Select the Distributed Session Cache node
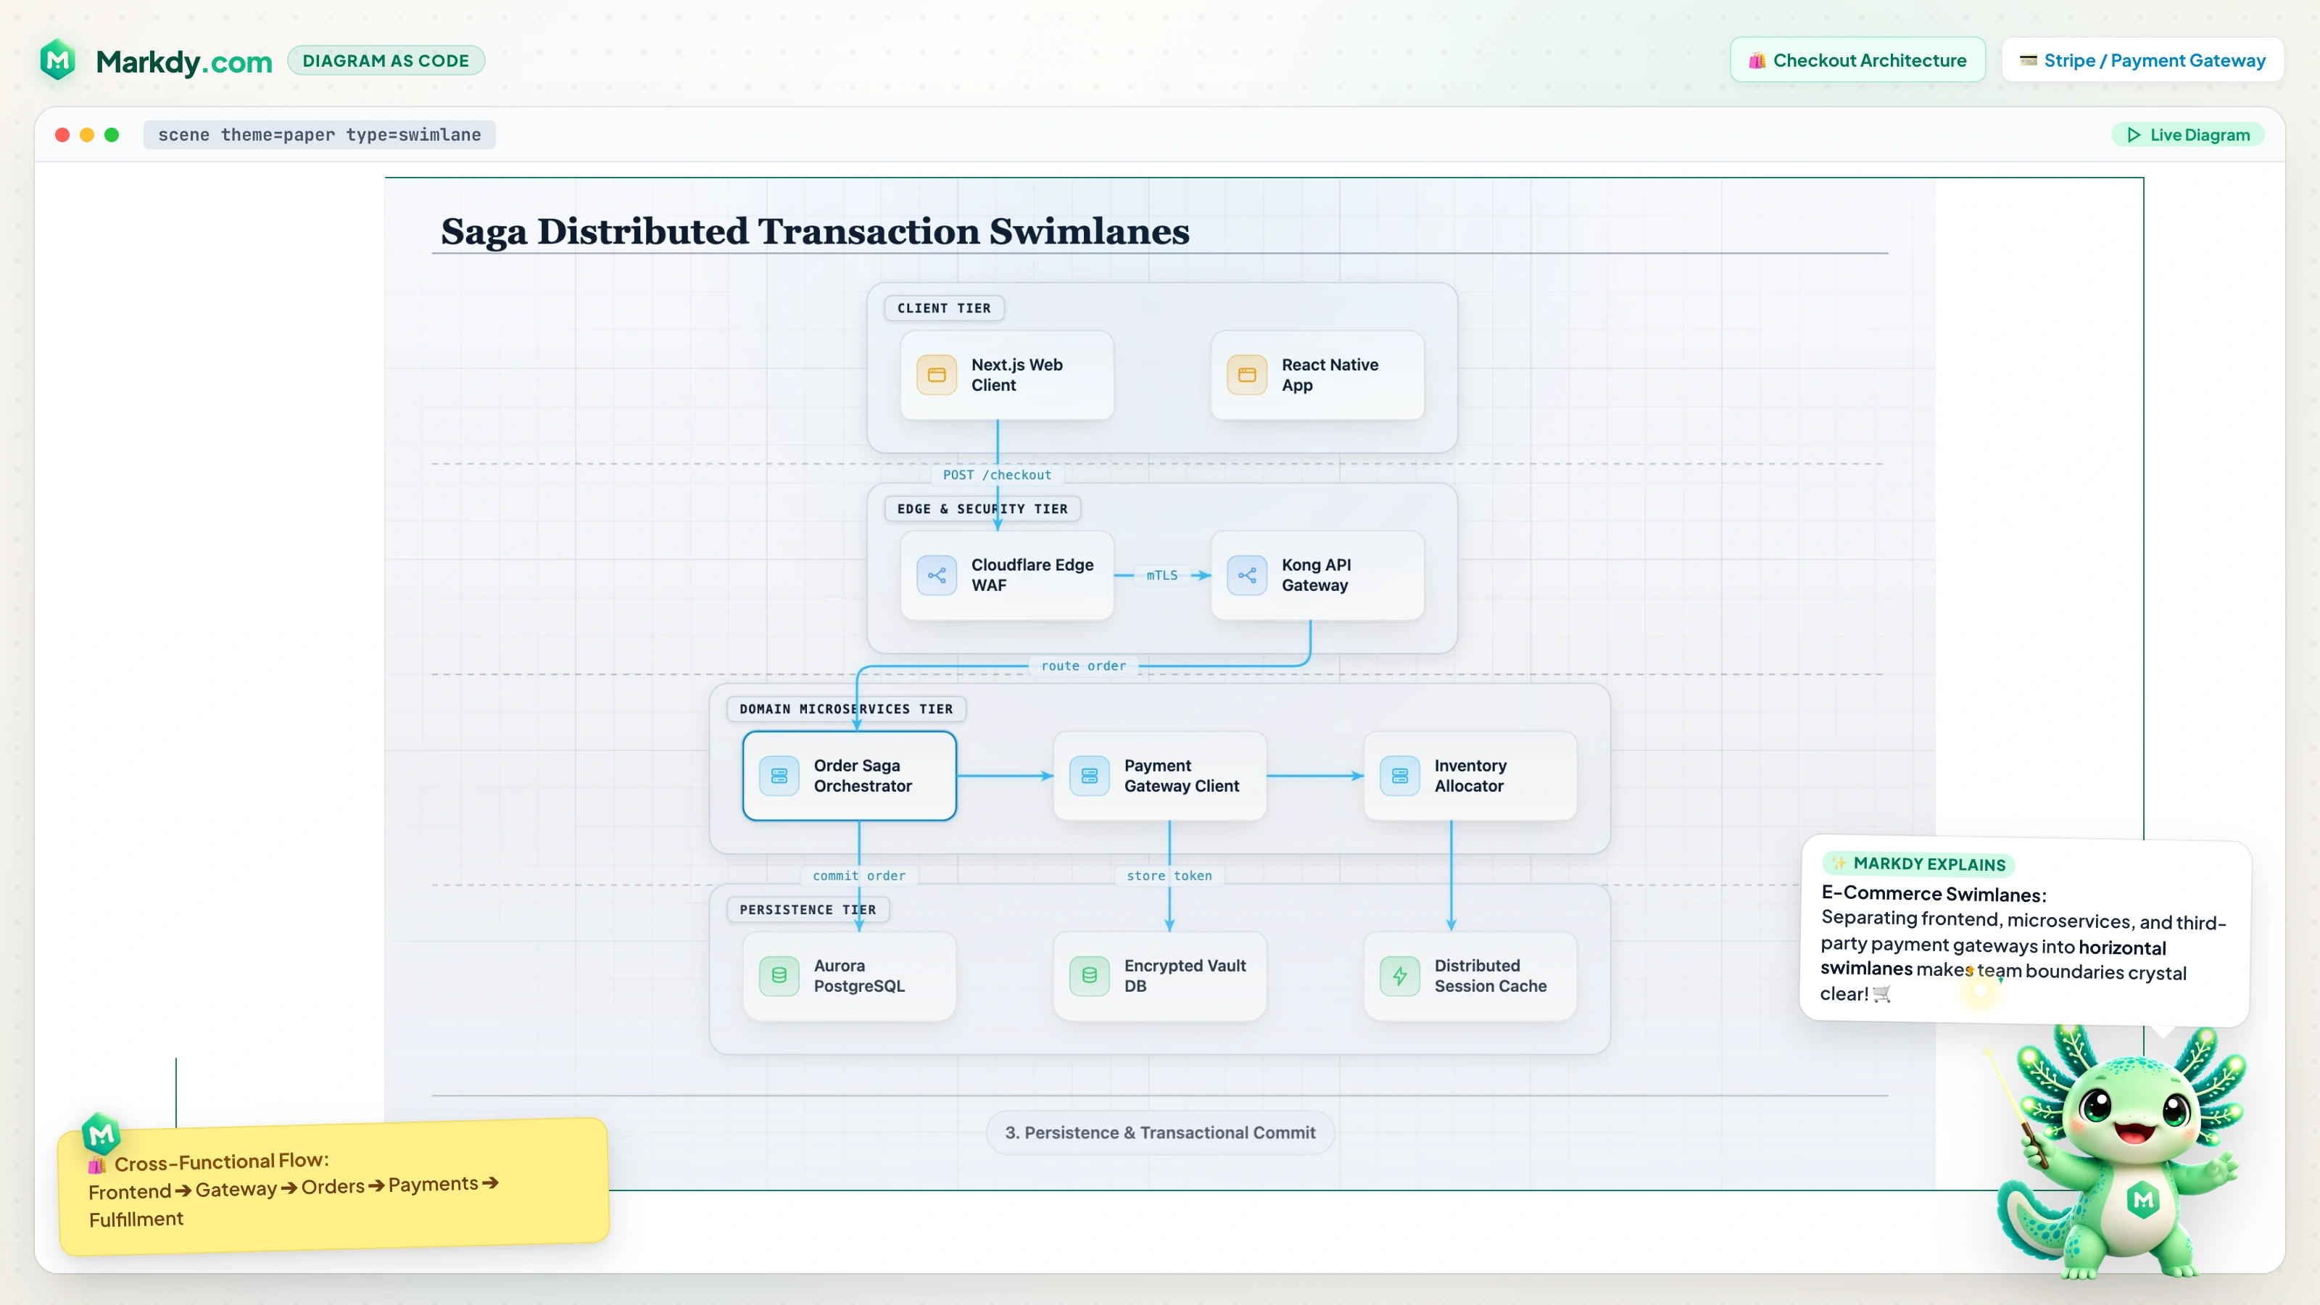Screen dimensions: 2320x1305 click(1470, 975)
